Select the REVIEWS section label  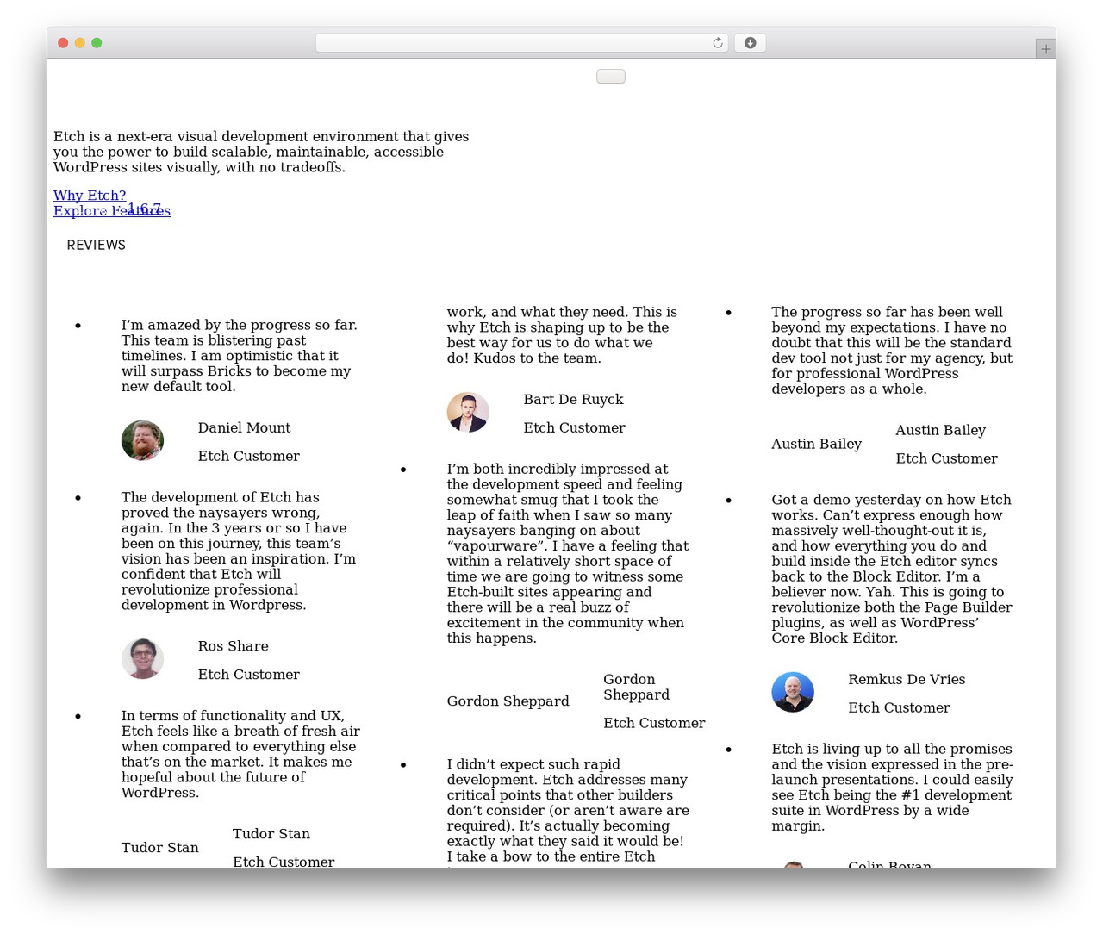[97, 246]
